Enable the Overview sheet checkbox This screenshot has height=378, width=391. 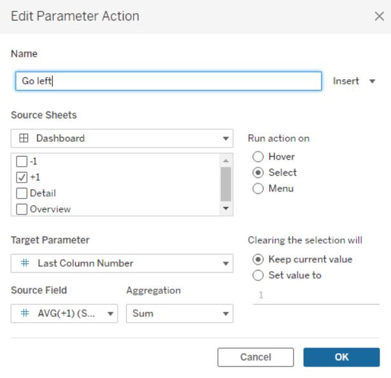(x=22, y=209)
